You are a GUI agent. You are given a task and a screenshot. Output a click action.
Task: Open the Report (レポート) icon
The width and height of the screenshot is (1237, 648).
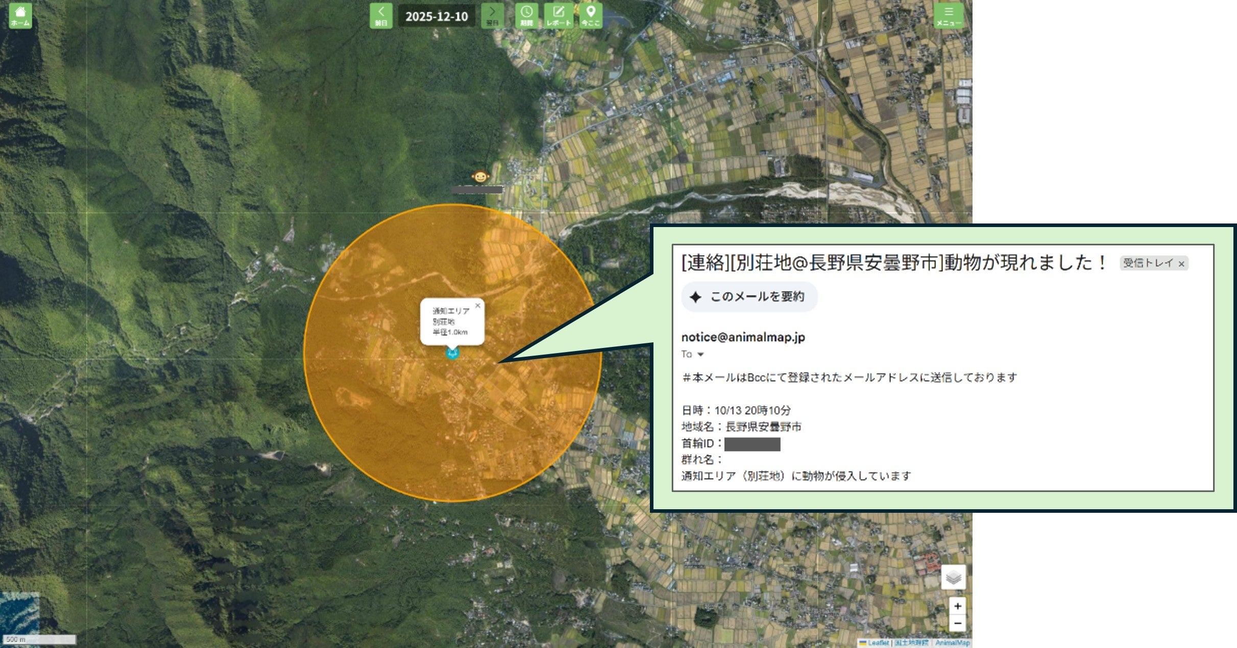pos(559,16)
